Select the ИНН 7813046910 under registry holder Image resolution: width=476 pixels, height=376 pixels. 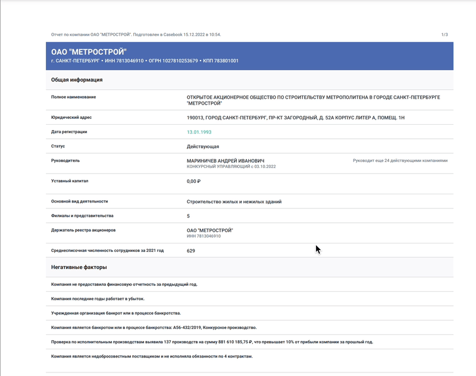click(203, 236)
